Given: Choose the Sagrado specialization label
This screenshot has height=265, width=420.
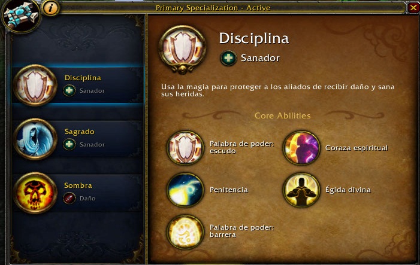Looking at the screenshot, I should [x=80, y=132].
